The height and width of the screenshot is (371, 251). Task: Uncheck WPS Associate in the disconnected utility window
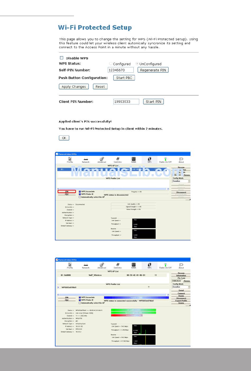point(80,192)
